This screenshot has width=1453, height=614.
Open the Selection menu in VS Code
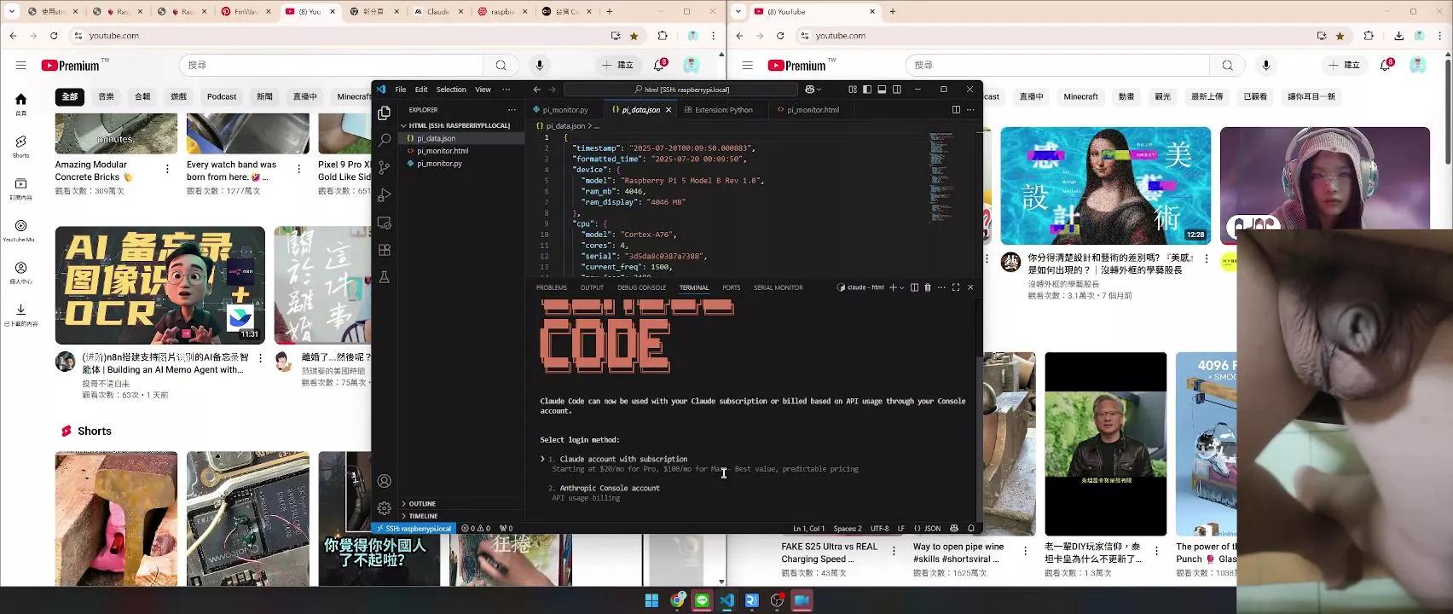(x=451, y=89)
